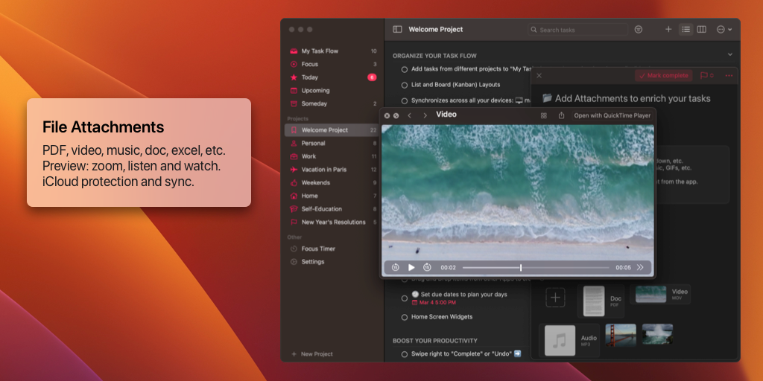Open the Vacation in Paris project
The width and height of the screenshot is (763, 381).
332,170
